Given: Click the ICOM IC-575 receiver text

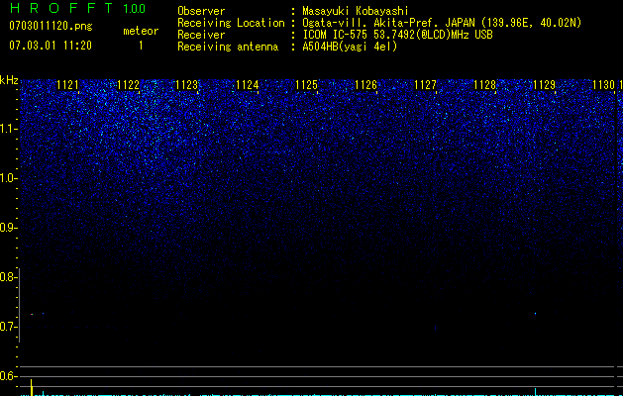Looking at the screenshot, I should [397, 35].
